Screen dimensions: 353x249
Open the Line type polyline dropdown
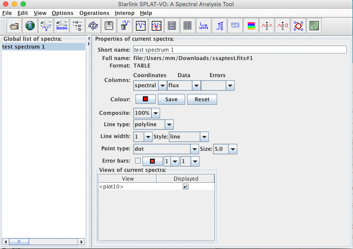pos(169,125)
